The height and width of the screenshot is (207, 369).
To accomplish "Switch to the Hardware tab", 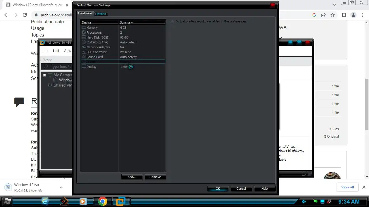I will click(x=85, y=14).
